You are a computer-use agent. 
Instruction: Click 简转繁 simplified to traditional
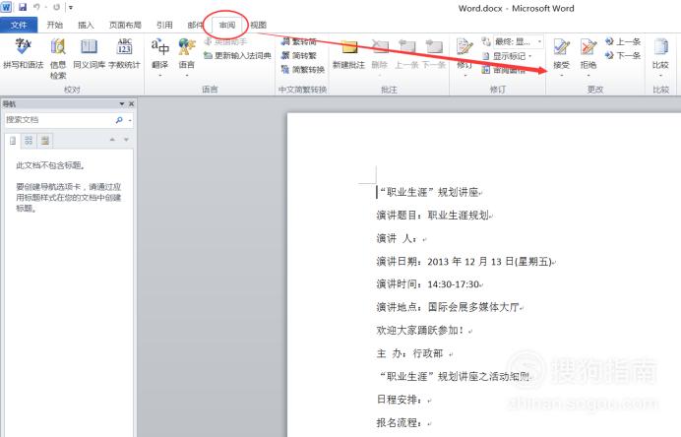pyautogui.click(x=299, y=55)
